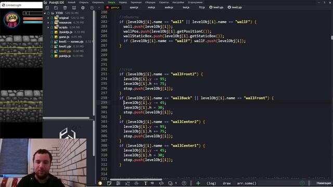Image resolution: width=333 pixels, height=187 pixels.
Task: Click the settings gear in the toolbar
Action: point(83,8)
